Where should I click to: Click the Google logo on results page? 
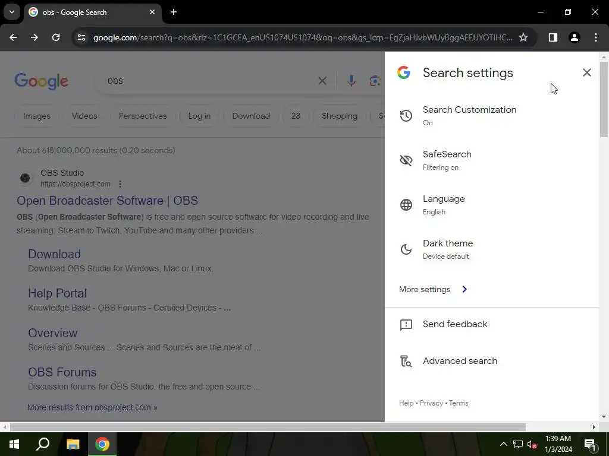point(41,81)
